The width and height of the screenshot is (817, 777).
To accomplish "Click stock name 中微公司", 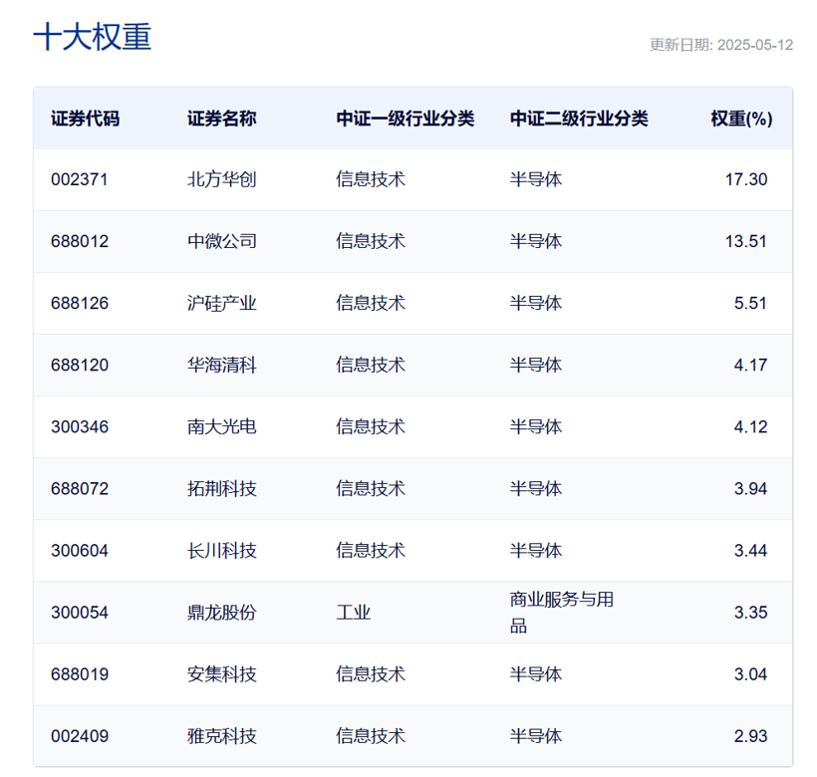I will [x=222, y=242].
